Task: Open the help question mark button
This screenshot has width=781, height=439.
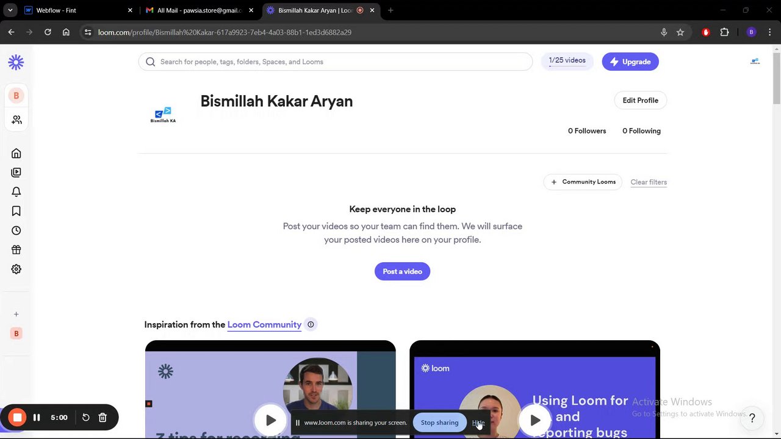Action: coord(752,418)
